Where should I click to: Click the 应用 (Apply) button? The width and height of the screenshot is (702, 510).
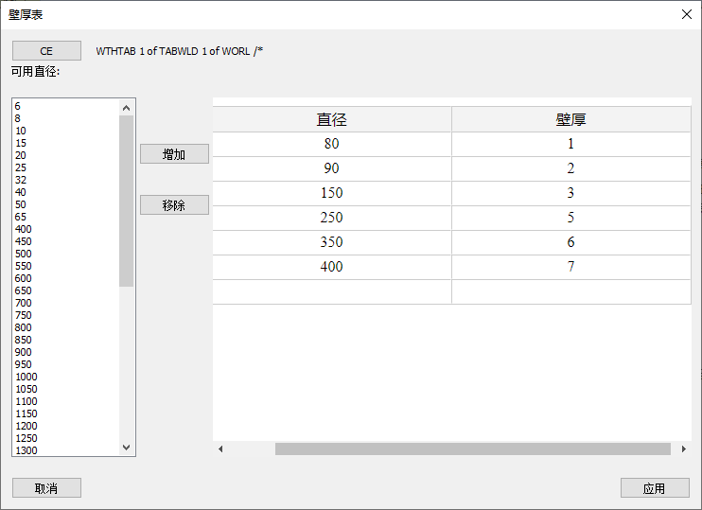click(654, 488)
